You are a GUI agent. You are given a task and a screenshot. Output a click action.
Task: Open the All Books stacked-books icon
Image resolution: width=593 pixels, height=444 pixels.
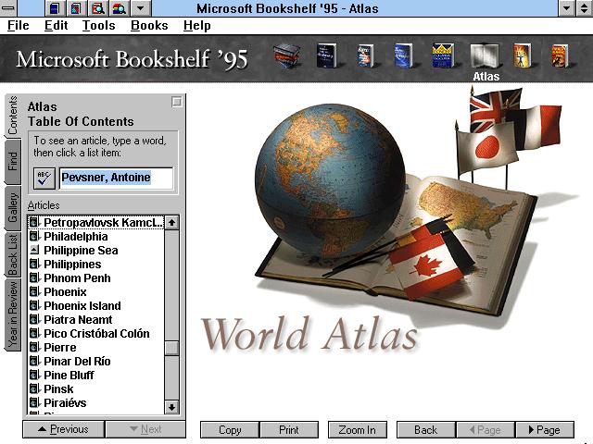287,55
